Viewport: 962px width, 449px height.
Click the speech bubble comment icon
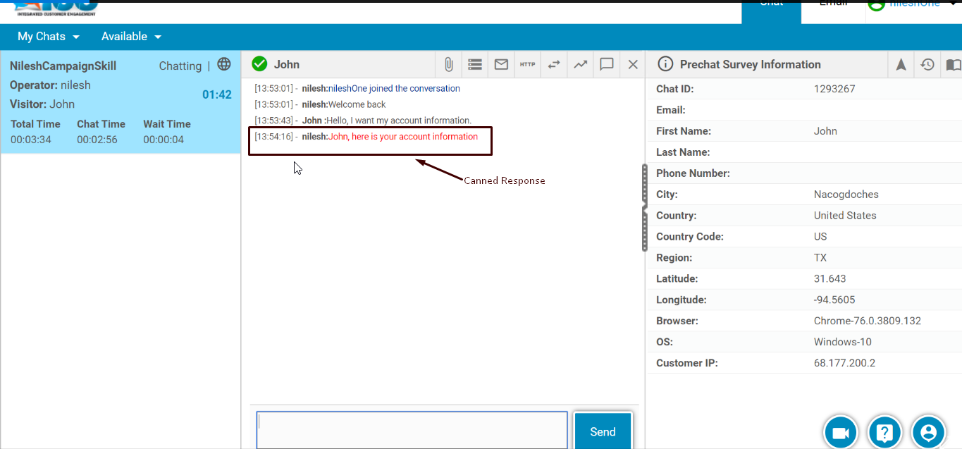(x=606, y=65)
